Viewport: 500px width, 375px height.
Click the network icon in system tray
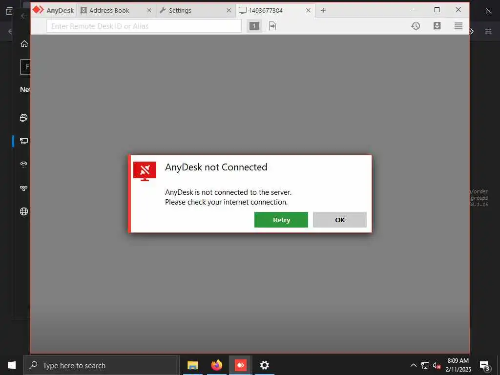click(x=425, y=365)
